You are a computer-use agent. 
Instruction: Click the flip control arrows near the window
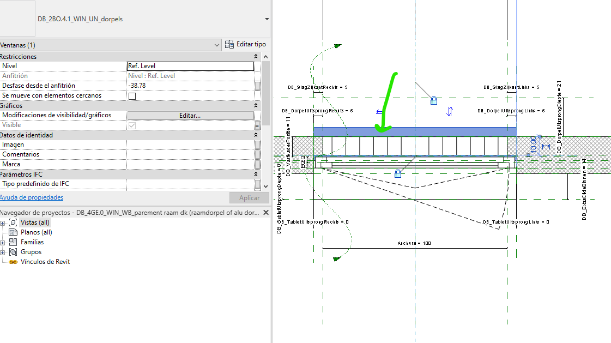point(449,111)
